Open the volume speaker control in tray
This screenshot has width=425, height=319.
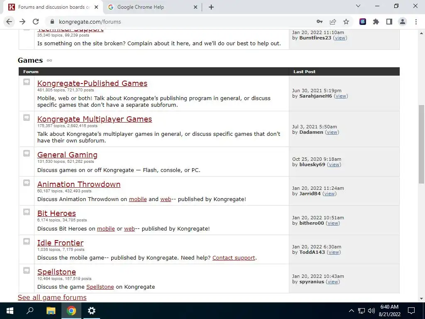371,311
